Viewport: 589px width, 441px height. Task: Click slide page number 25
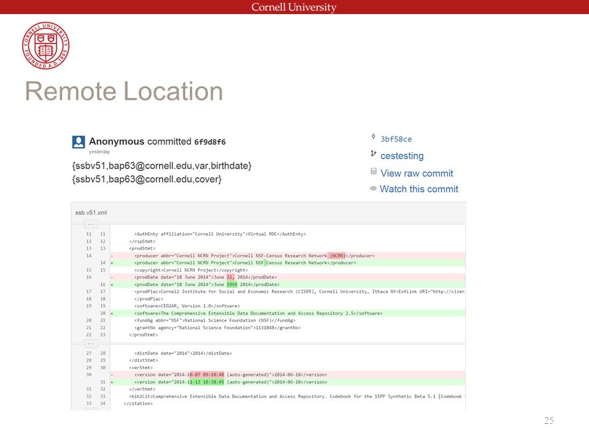(549, 420)
